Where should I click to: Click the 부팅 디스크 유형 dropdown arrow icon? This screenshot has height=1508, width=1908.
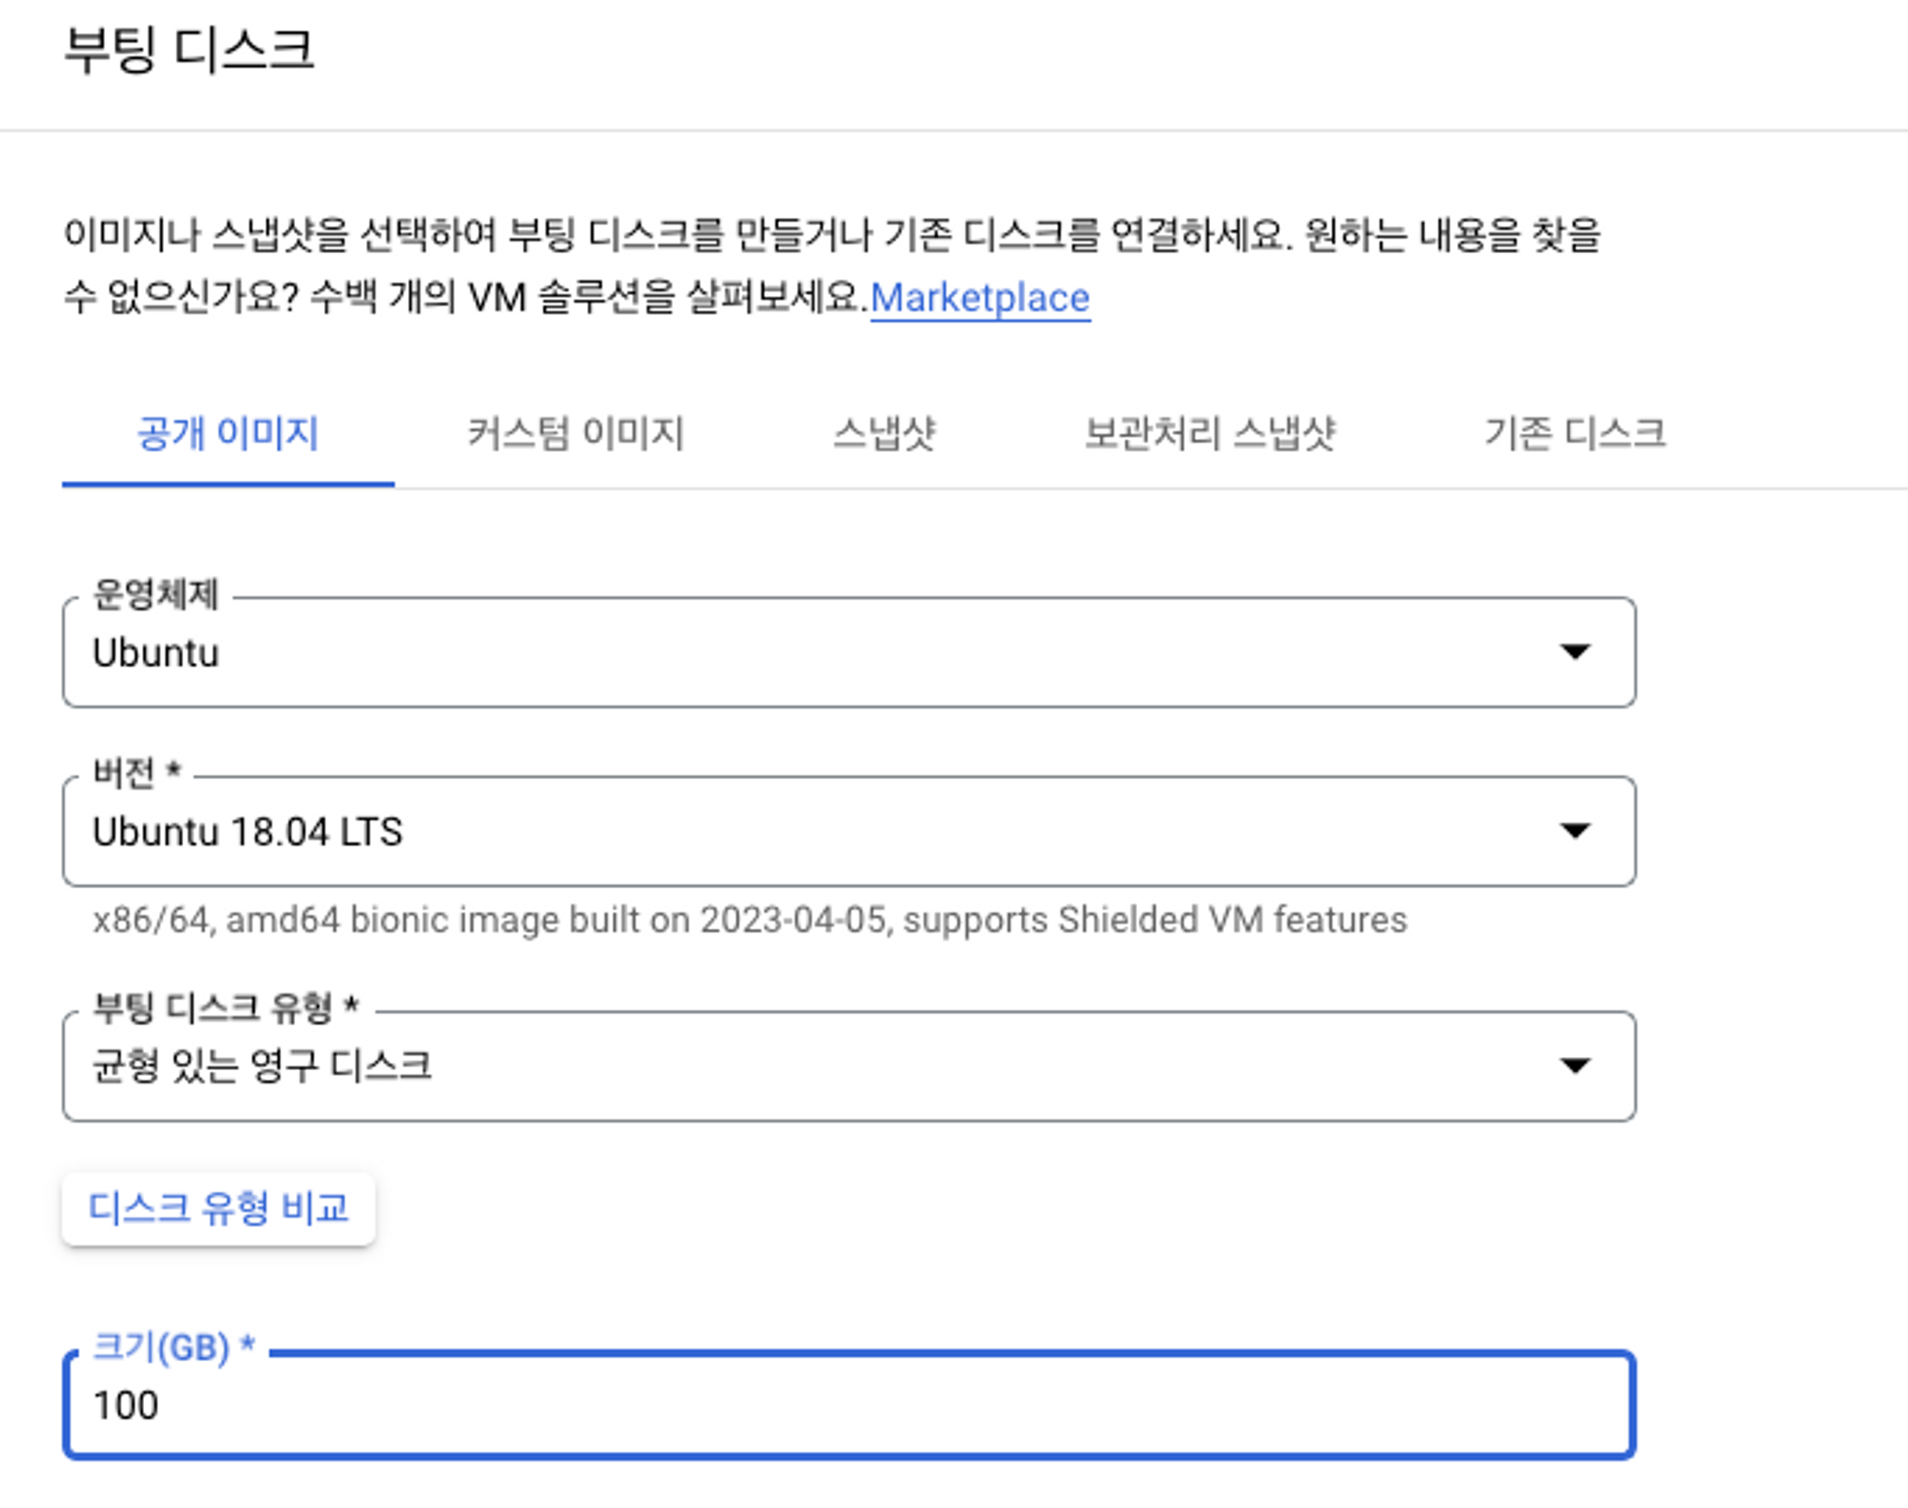coord(1574,1066)
